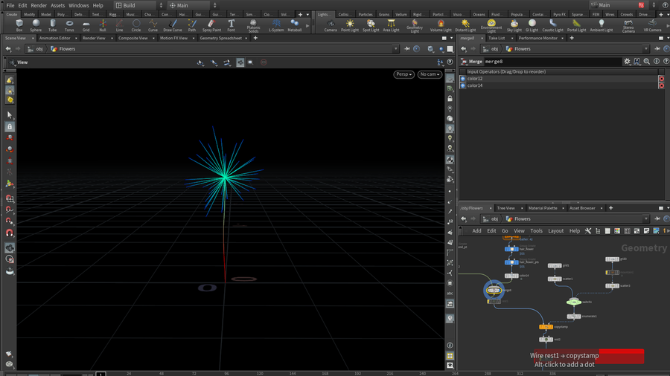Switch to the Geometry Spreadsheet tab

pyautogui.click(x=220, y=38)
